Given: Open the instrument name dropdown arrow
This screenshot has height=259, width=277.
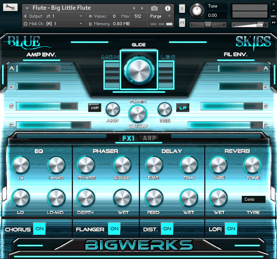Looking at the screenshot, I should point(27,8).
